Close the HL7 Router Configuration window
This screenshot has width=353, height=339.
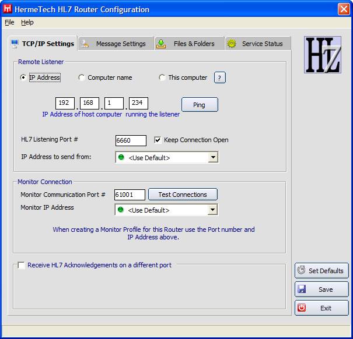(344, 9)
